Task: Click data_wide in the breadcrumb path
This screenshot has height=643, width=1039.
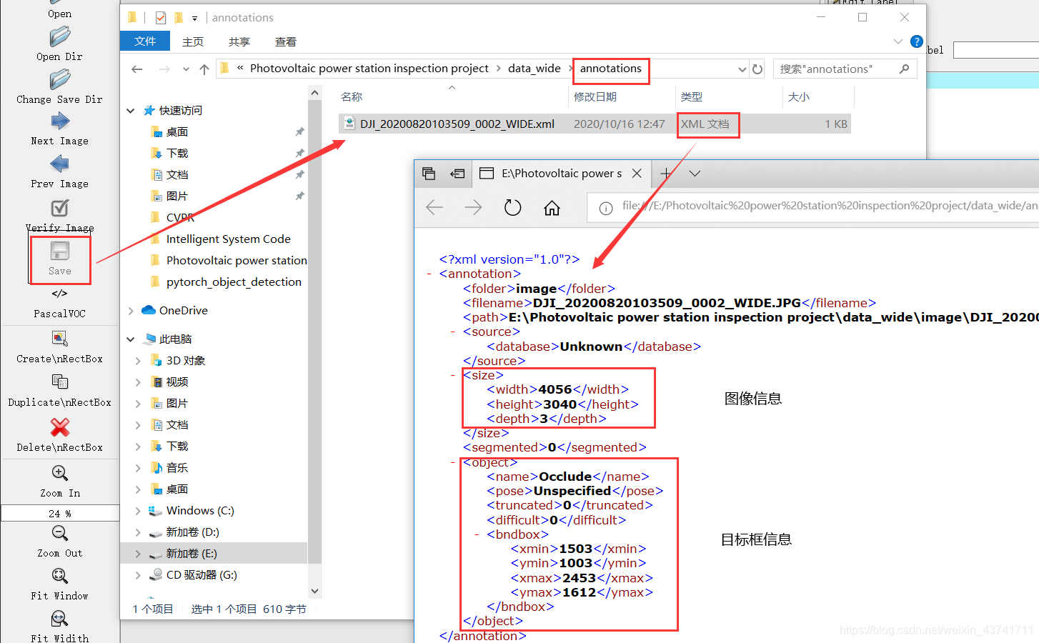Action: coord(535,69)
